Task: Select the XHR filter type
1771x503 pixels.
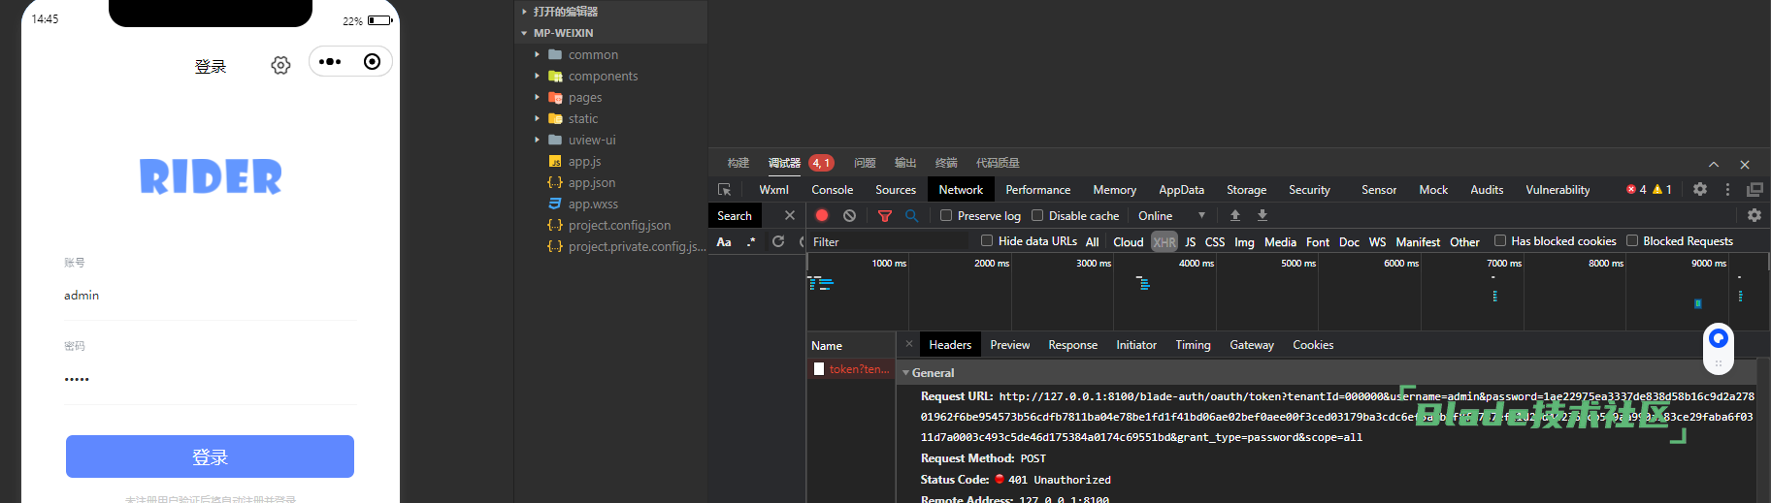Action: 1164,241
